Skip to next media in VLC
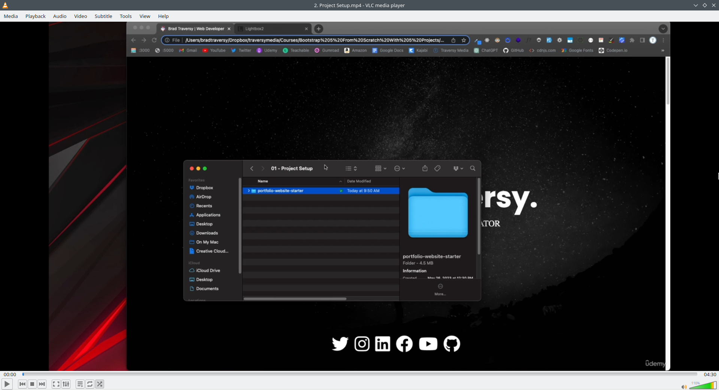Viewport: 719px width, 390px height. pyautogui.click(x=42, y=384)
